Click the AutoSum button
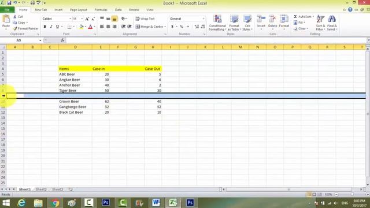The height and width of the screenshot is (208, 370). [x=302, y=17]
